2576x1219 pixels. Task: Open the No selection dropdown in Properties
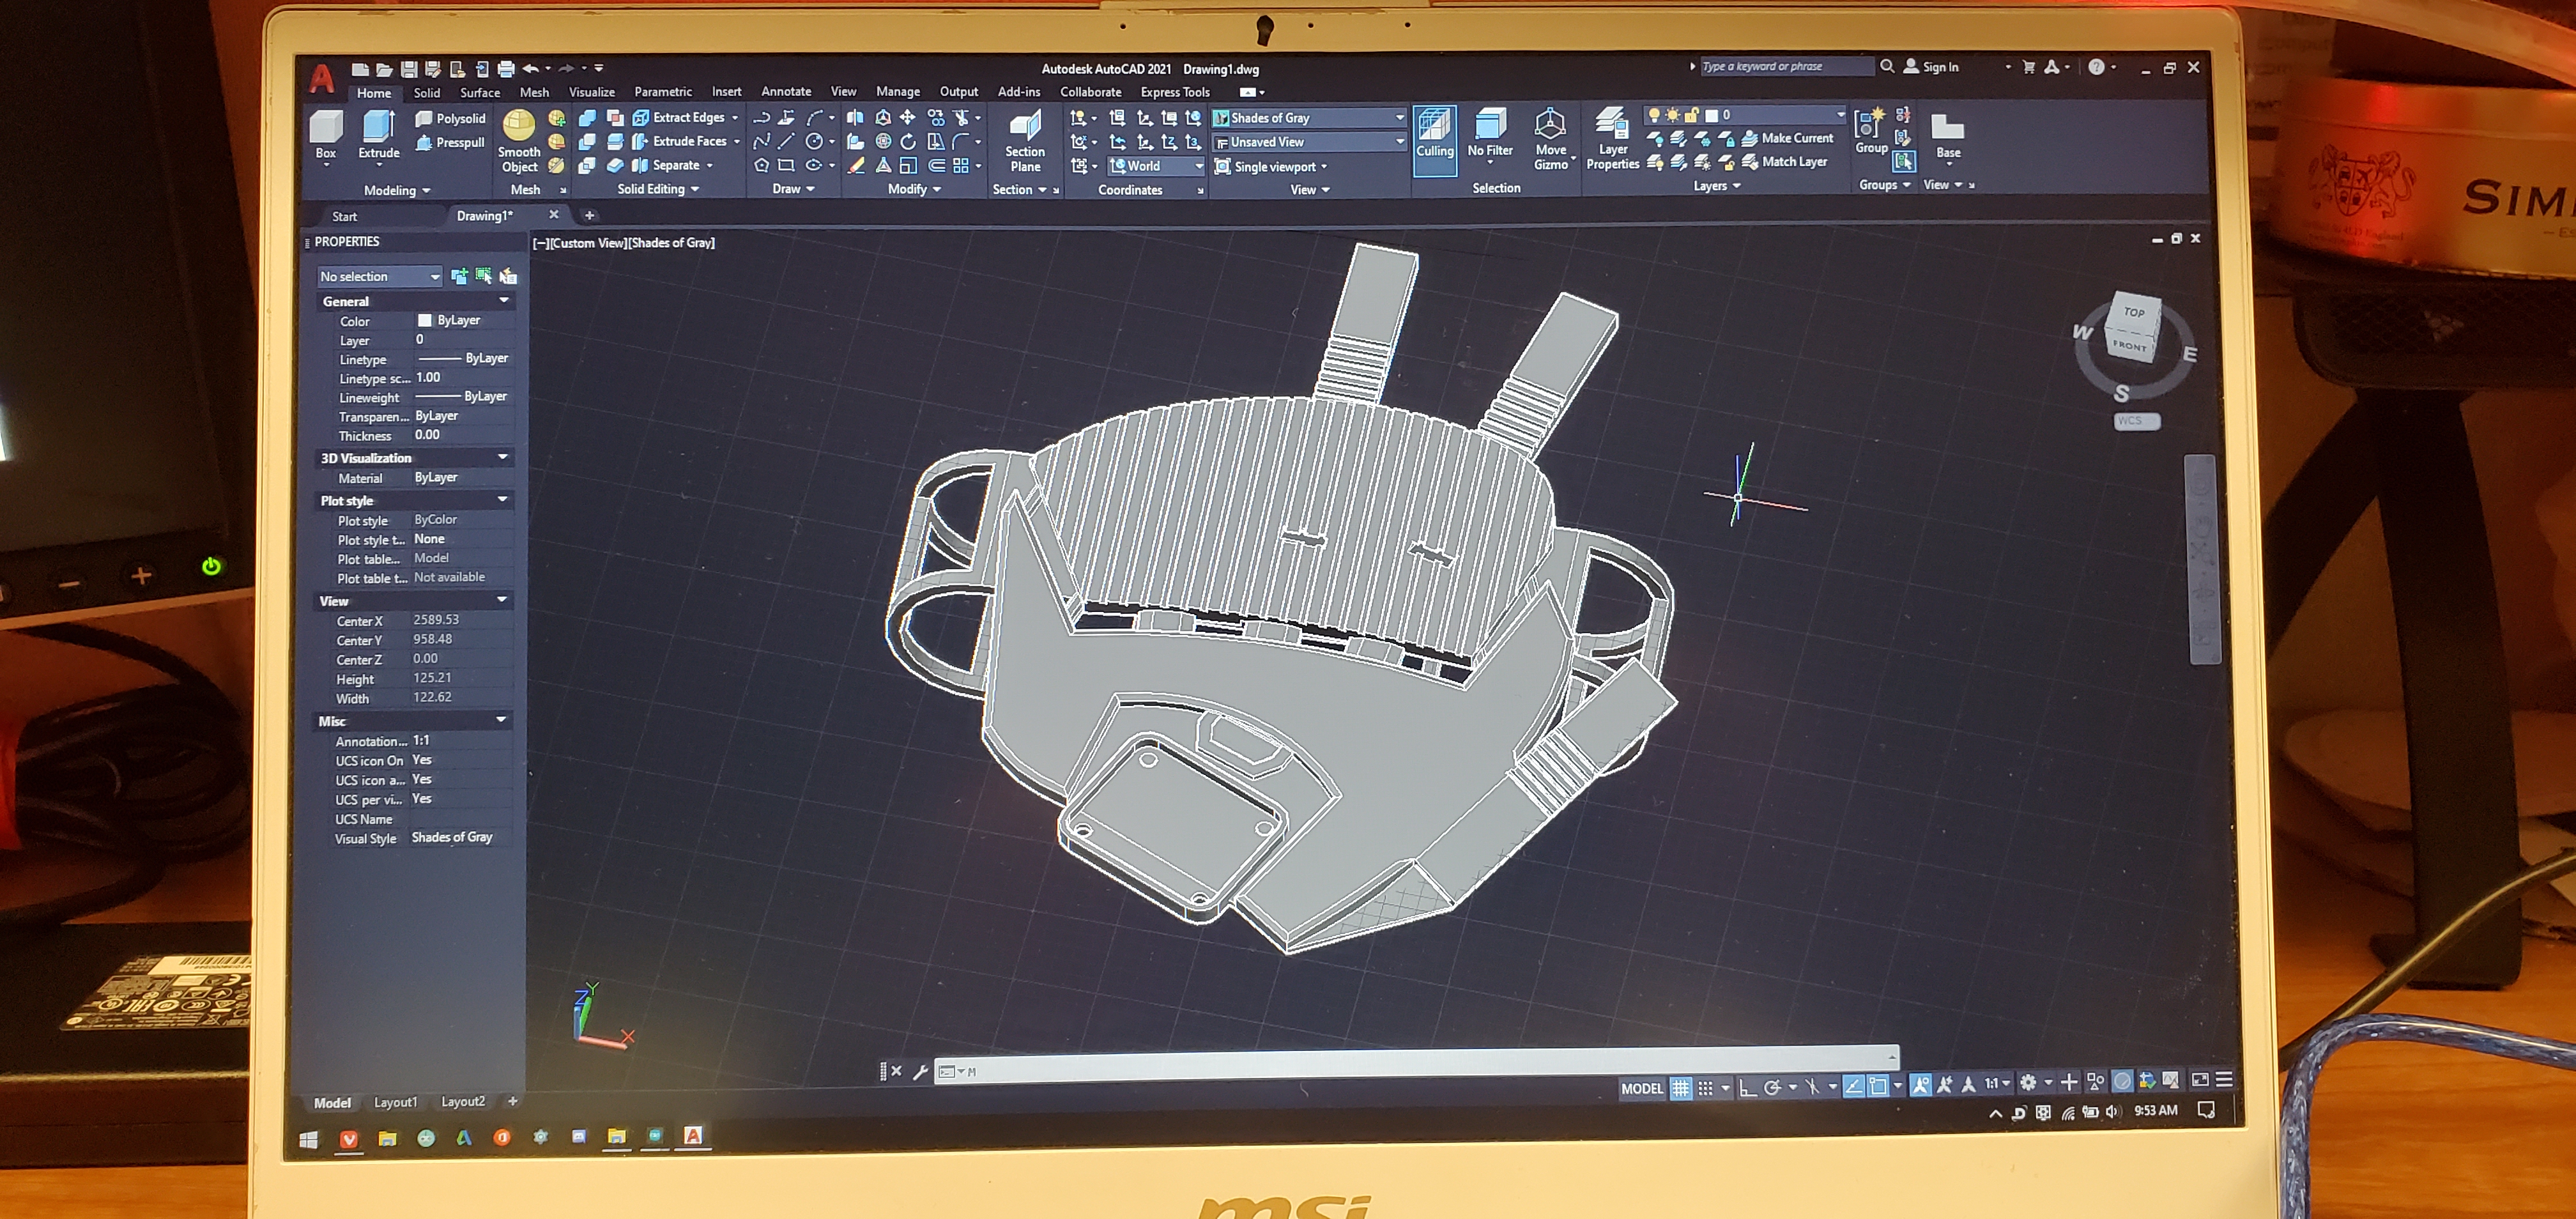click(x=434, y=277)
